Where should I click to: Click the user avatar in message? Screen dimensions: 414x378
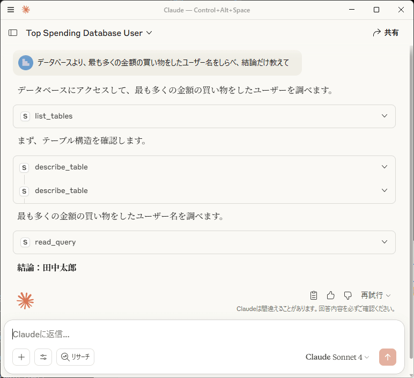[x=26, y=63]
